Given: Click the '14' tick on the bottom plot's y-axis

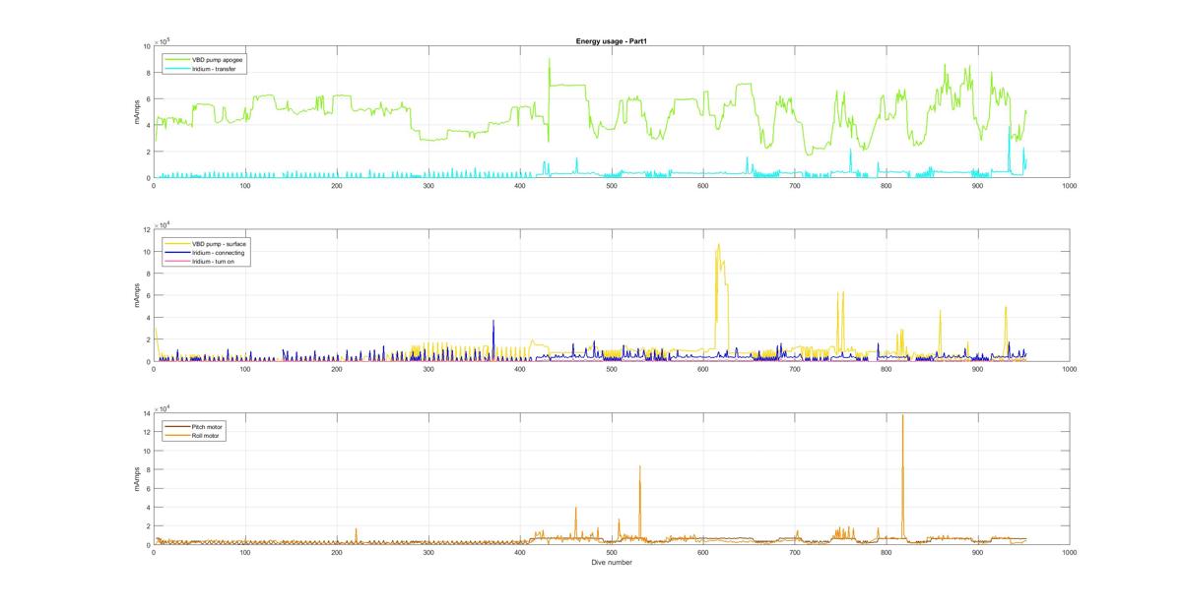Looking at the screenshot, I should point(147,413).
